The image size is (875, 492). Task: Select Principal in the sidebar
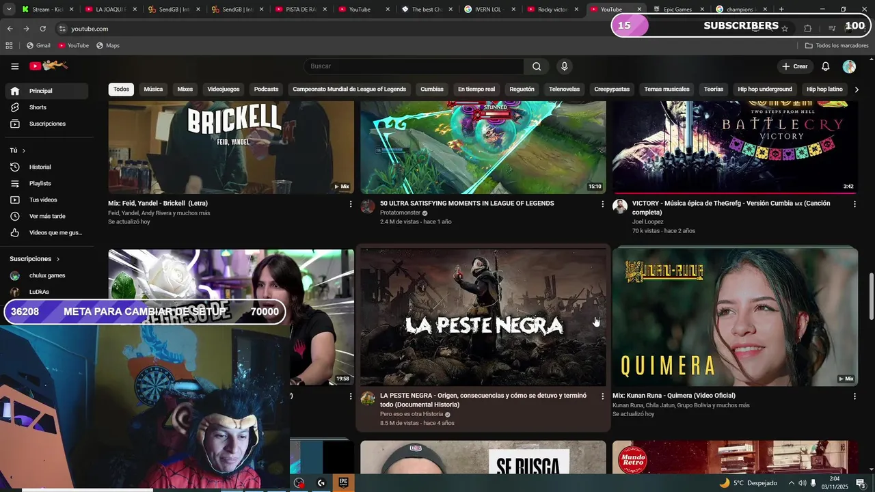[x=45, y=91]
